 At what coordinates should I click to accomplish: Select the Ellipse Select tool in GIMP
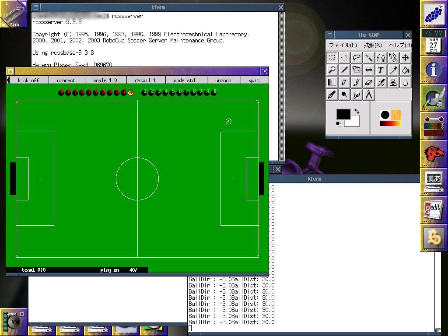(x=344, y=58)
